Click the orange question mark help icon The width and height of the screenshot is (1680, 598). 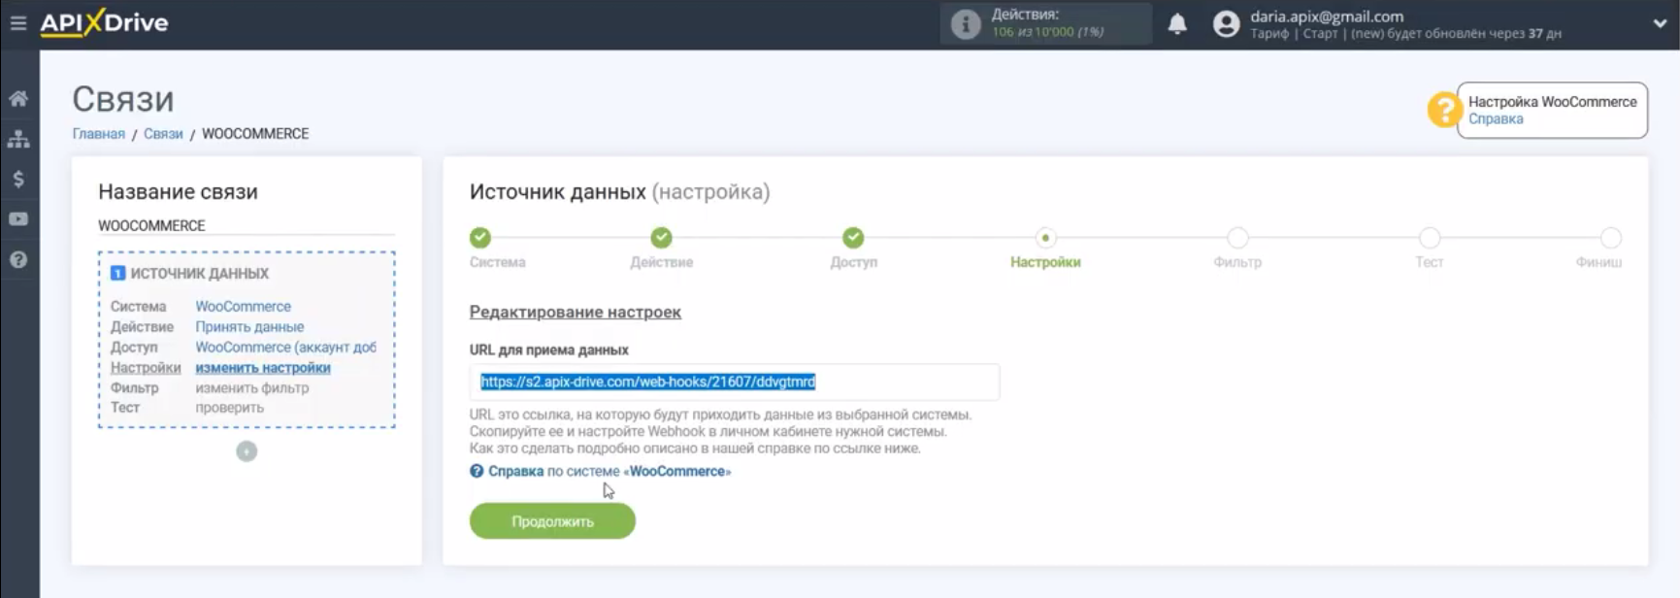1444,110
